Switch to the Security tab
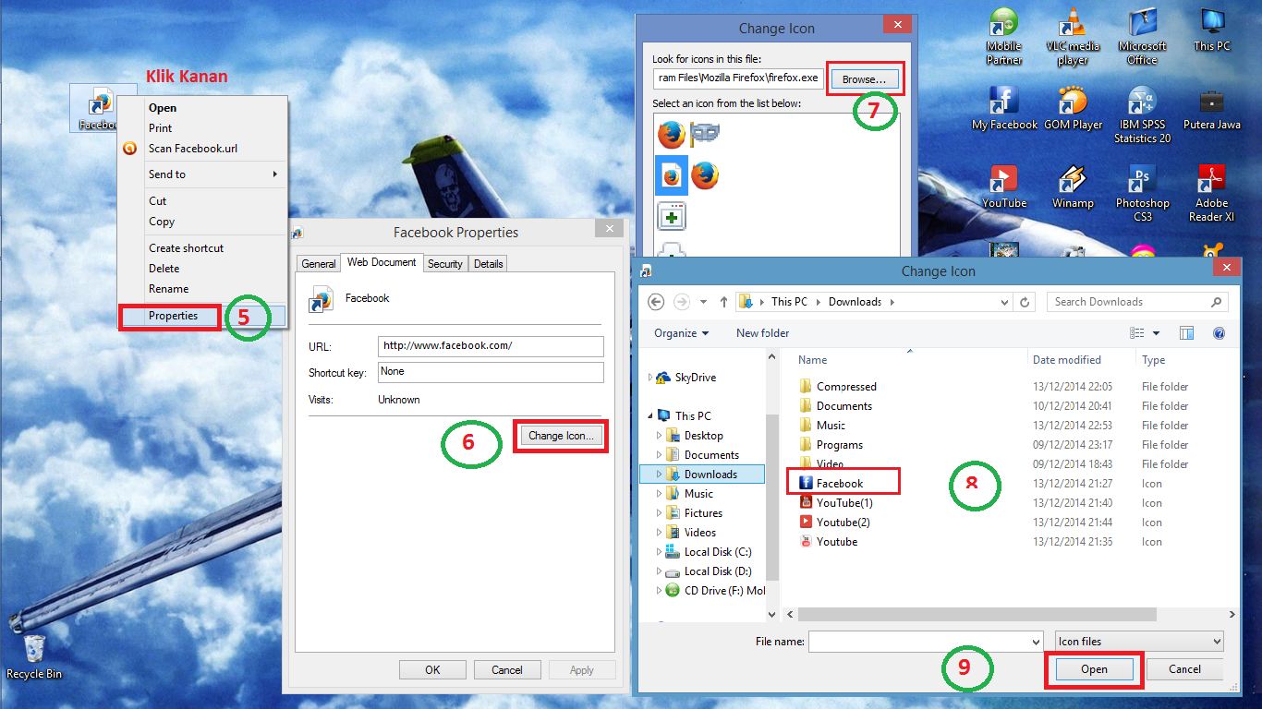 point(444,264)
